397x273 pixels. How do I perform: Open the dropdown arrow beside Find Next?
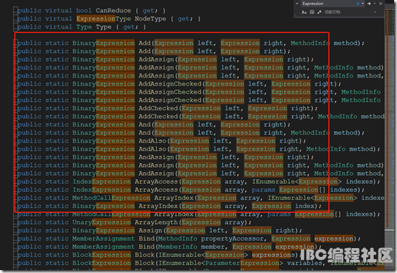(x=375, y=3)
